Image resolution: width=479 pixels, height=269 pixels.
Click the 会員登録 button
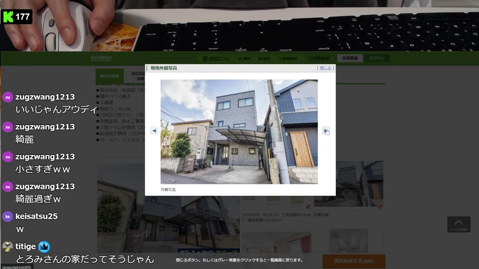pos(350,58)
